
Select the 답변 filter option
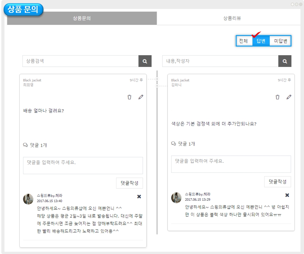pos(261,41)
